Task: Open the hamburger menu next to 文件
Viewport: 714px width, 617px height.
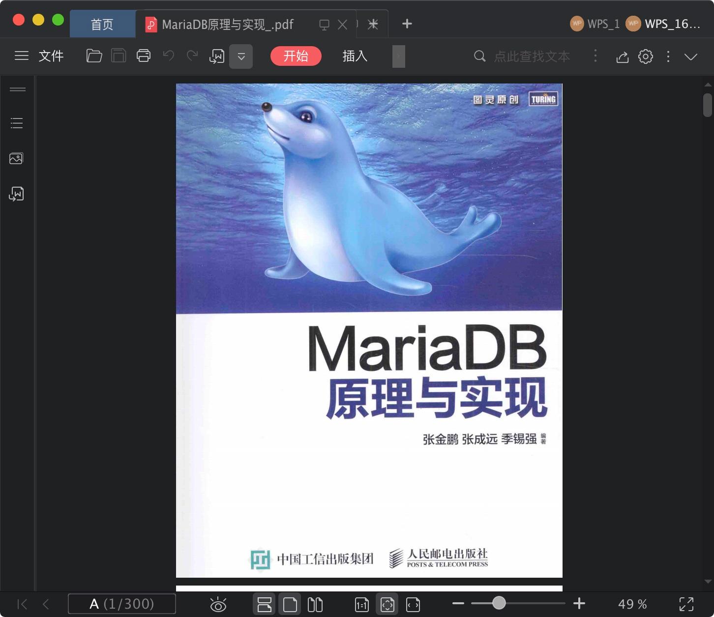Action: coord(22,56)
